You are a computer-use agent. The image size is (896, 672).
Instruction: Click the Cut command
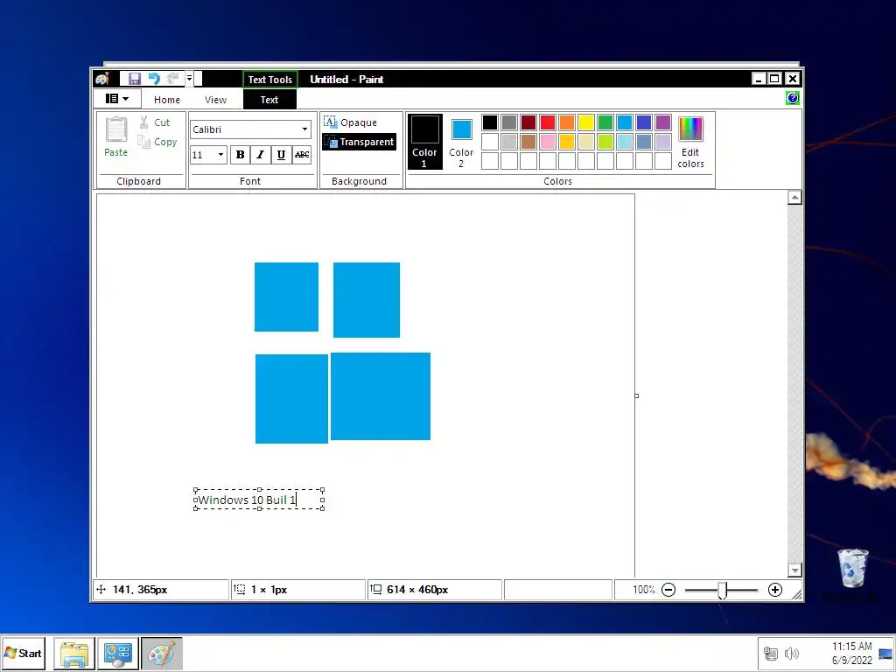pyautogui.click(x=155, y=122)
